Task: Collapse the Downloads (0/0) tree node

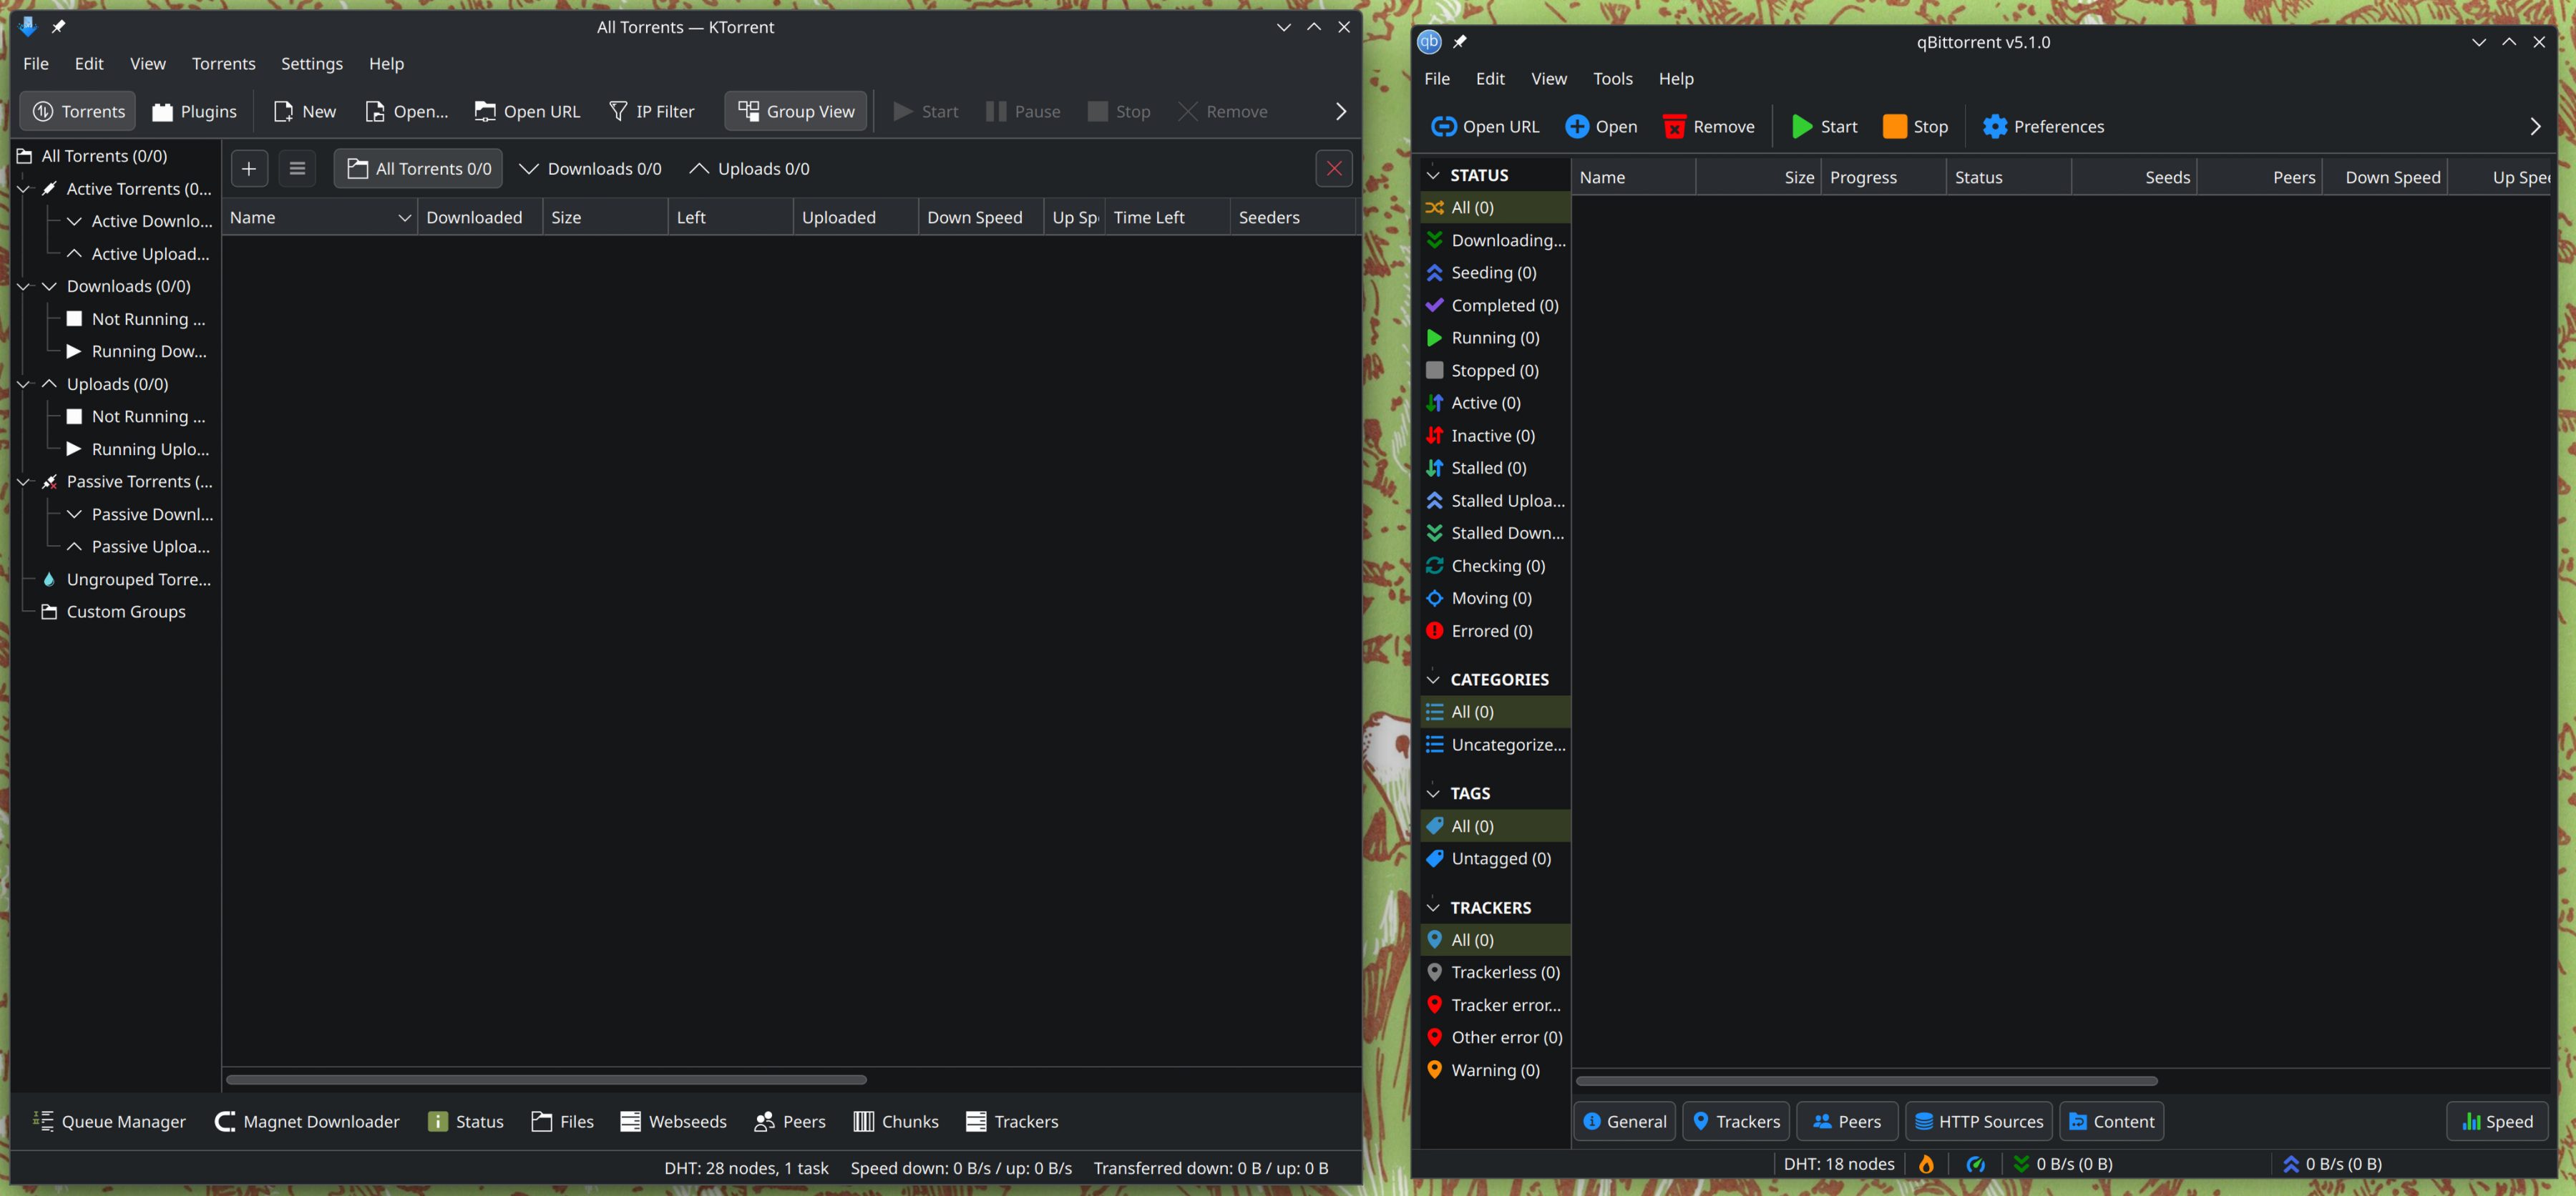Action: [x=24, y=286]
